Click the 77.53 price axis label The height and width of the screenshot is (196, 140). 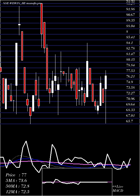[x=130, y=71]
